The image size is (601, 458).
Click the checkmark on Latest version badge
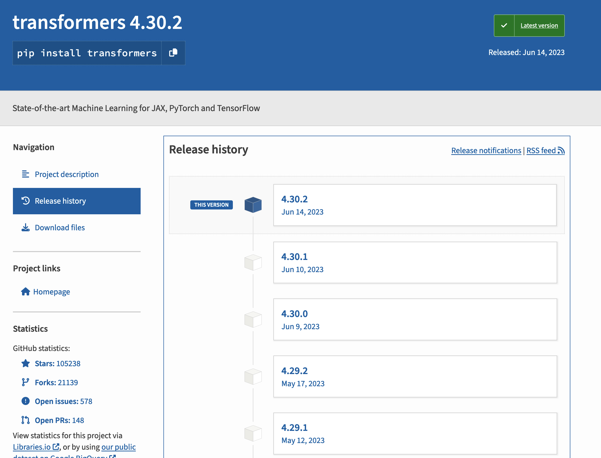(x=504, y=25)
